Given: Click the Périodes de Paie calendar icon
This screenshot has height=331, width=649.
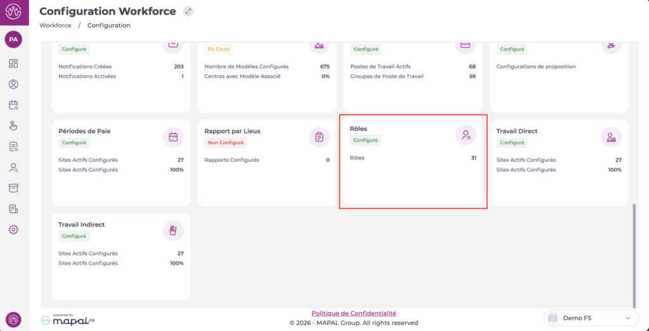Looking at the screenshot, I should 173,137.
